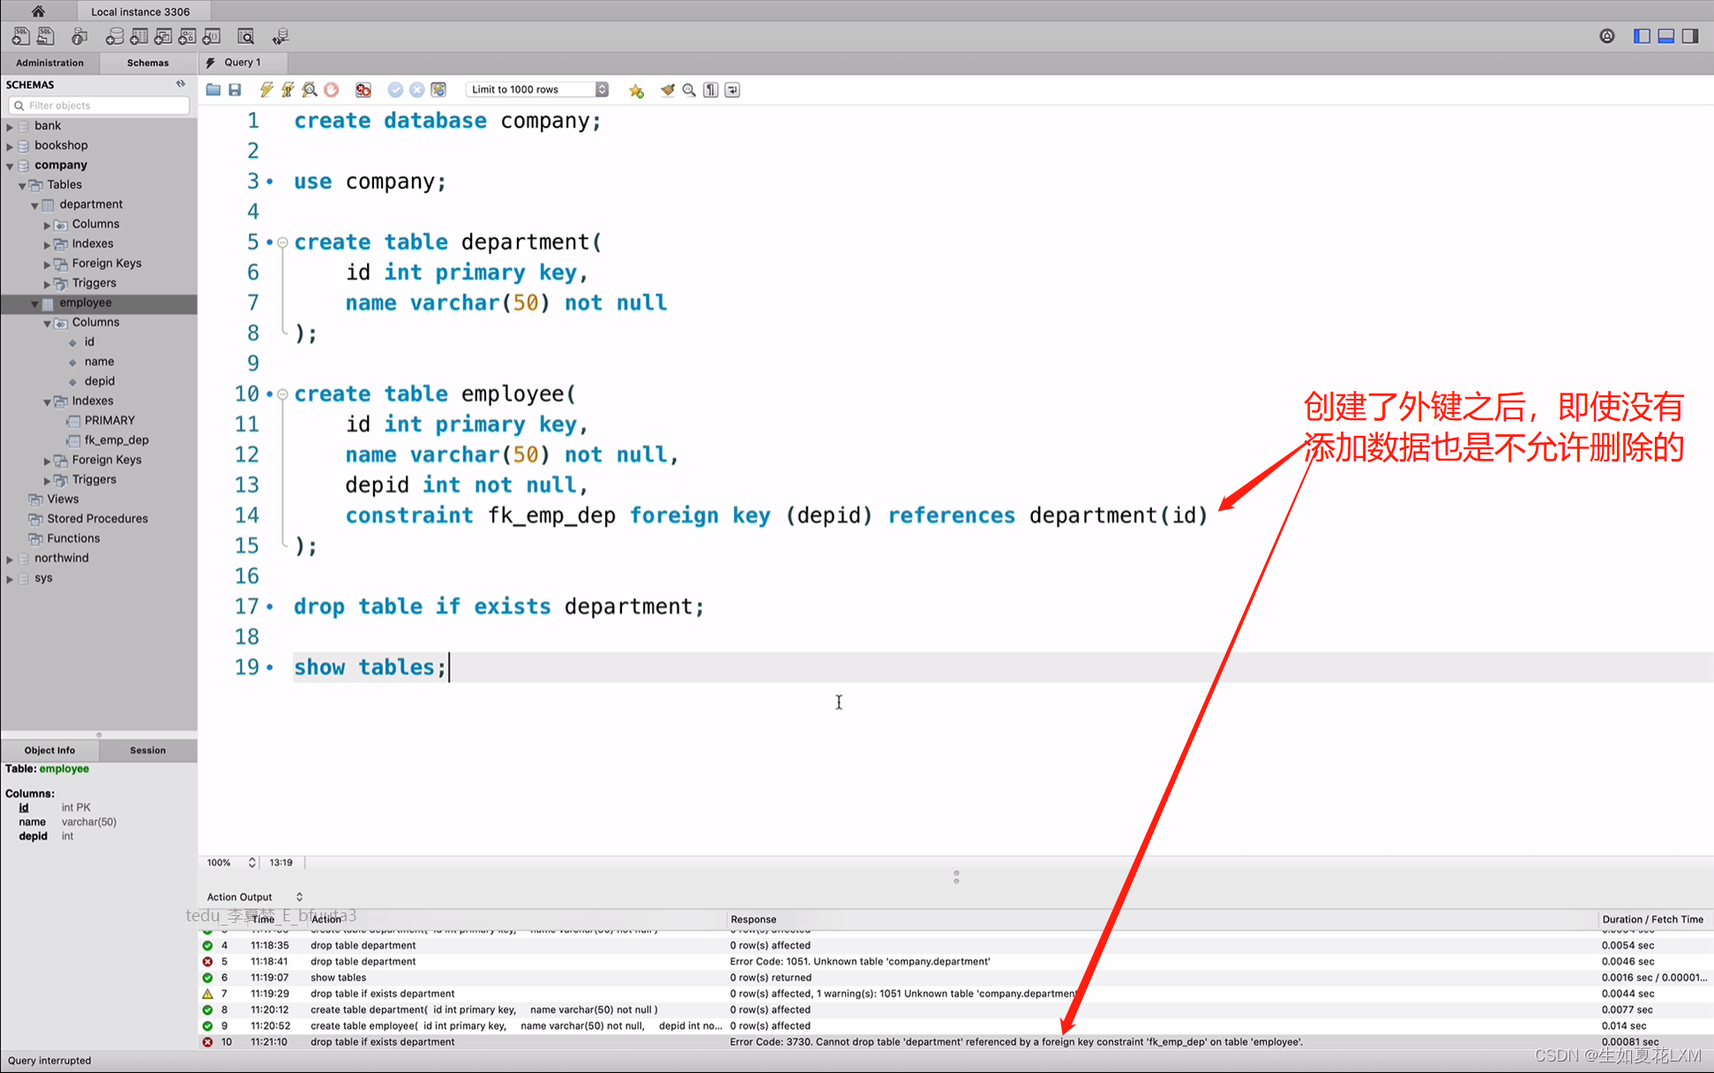Click the home icon
This screenshot has width=1714, height=1073.
38,11
